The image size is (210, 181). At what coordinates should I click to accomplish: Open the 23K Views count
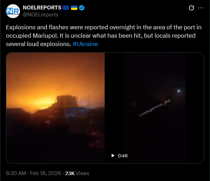[x=77, y=173]
